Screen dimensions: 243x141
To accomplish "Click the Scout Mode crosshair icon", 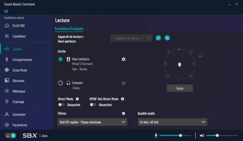I will point(7,70).
